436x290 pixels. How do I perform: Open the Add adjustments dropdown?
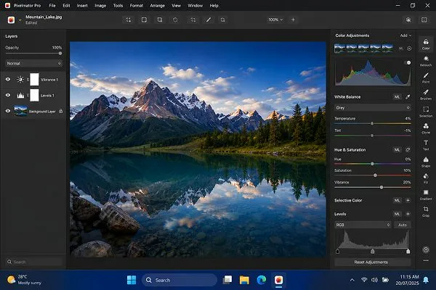coord(405,36)
